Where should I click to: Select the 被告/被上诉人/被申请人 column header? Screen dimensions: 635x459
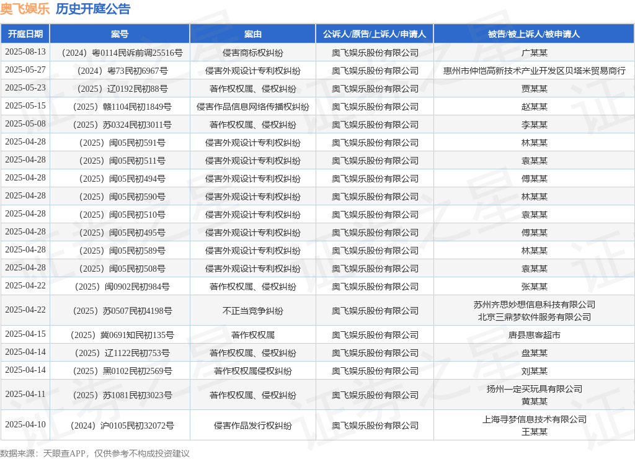point(534,34)
